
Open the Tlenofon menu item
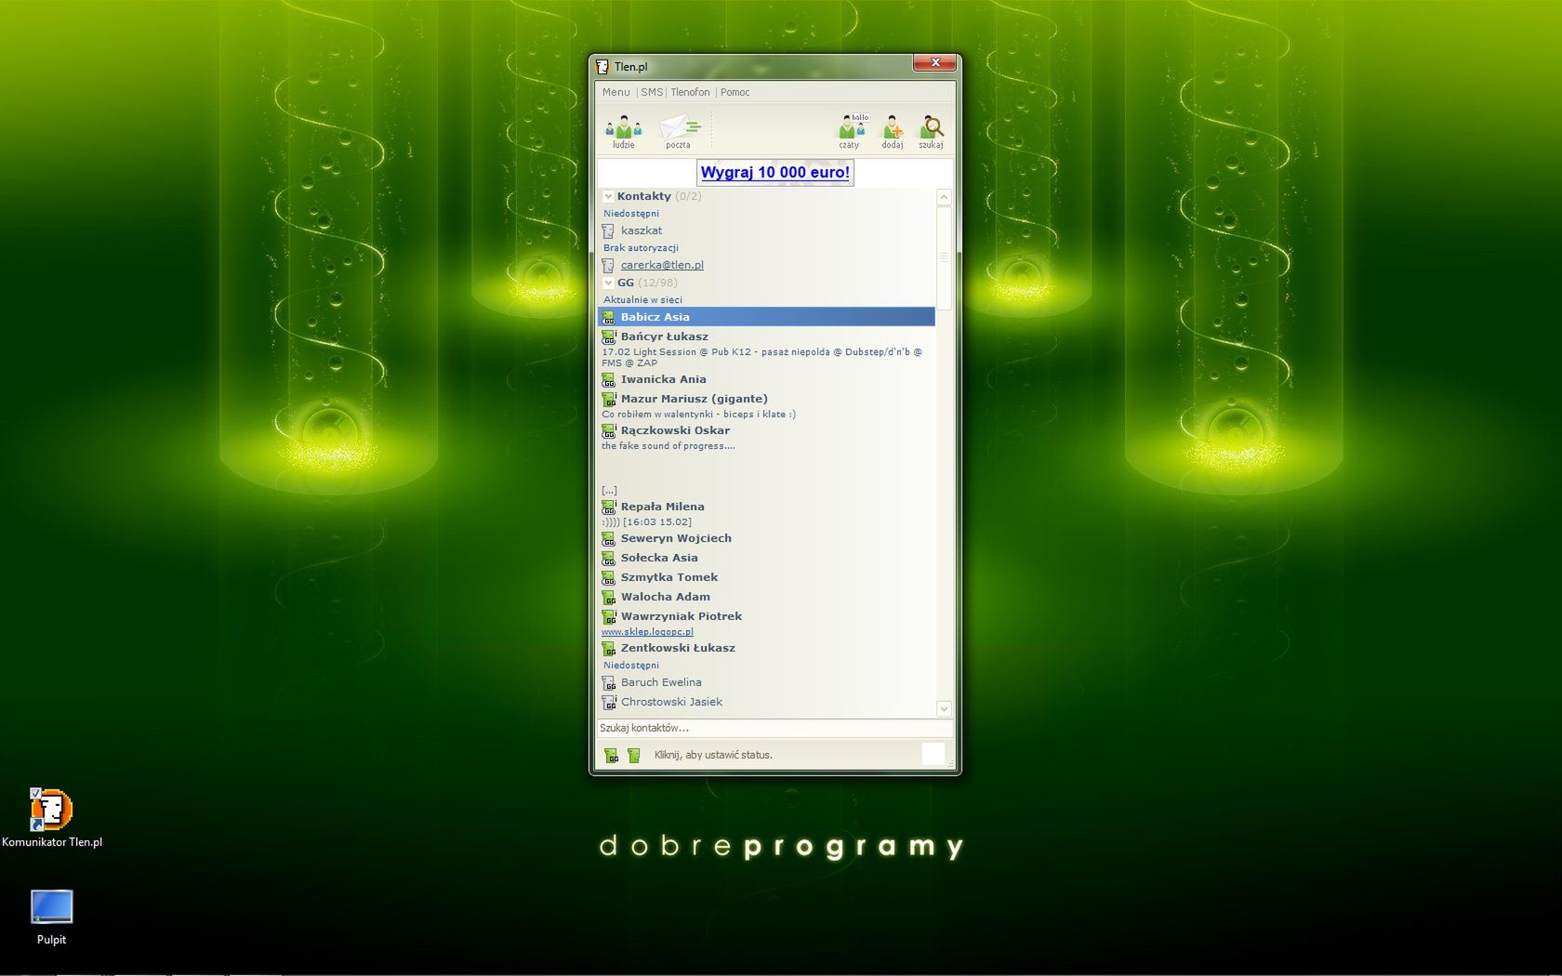(x=690, y=92)
